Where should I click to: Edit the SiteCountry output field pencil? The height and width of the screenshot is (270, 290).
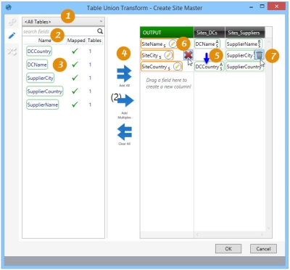[178, 67]
